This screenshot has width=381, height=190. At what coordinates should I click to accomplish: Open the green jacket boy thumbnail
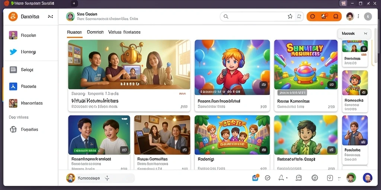coord(306,135)
